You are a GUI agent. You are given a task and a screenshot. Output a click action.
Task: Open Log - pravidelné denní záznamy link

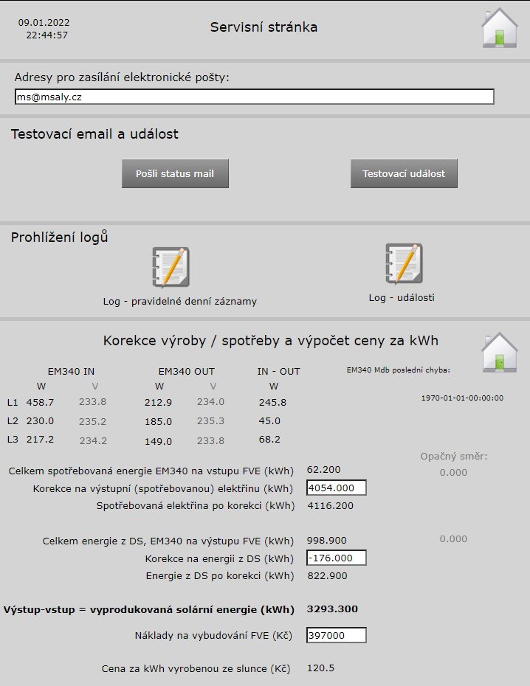[180, 302]
